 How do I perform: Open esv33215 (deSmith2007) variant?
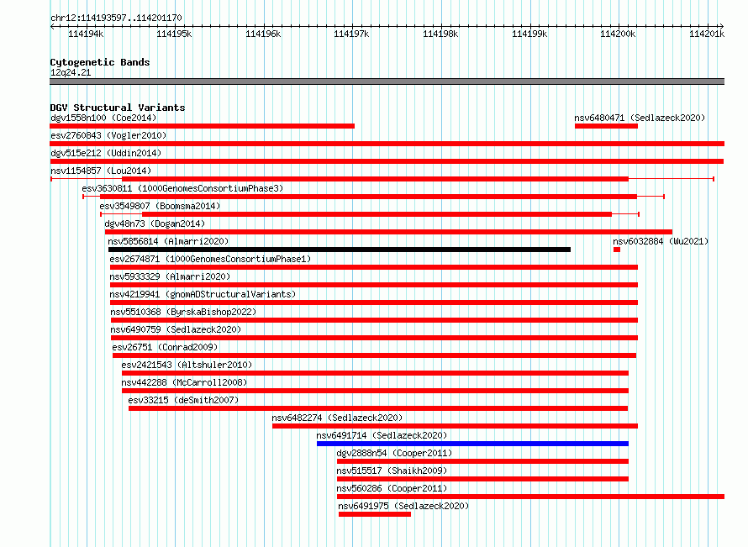(183, 400)
